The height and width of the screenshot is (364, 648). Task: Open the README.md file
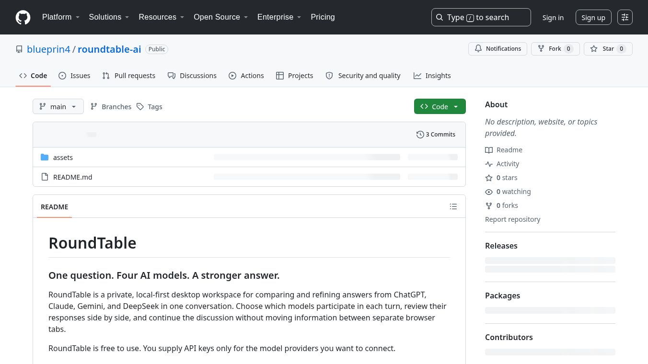pyautogui.click(x=72, y=177)
